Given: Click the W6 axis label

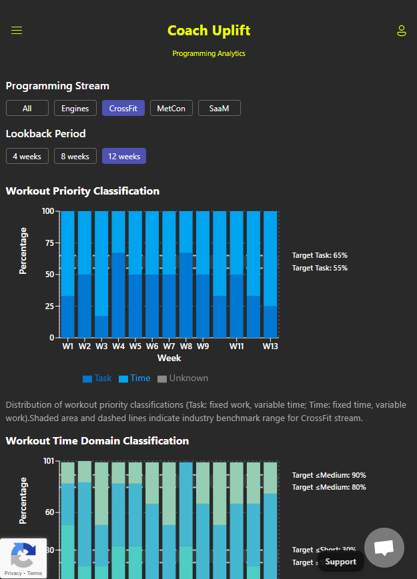Looking at the screenshot, I should click(x=152, y=346).
